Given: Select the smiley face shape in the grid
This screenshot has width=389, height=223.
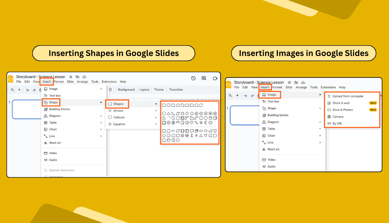Looking at the screenshot, I should [187, 123].
